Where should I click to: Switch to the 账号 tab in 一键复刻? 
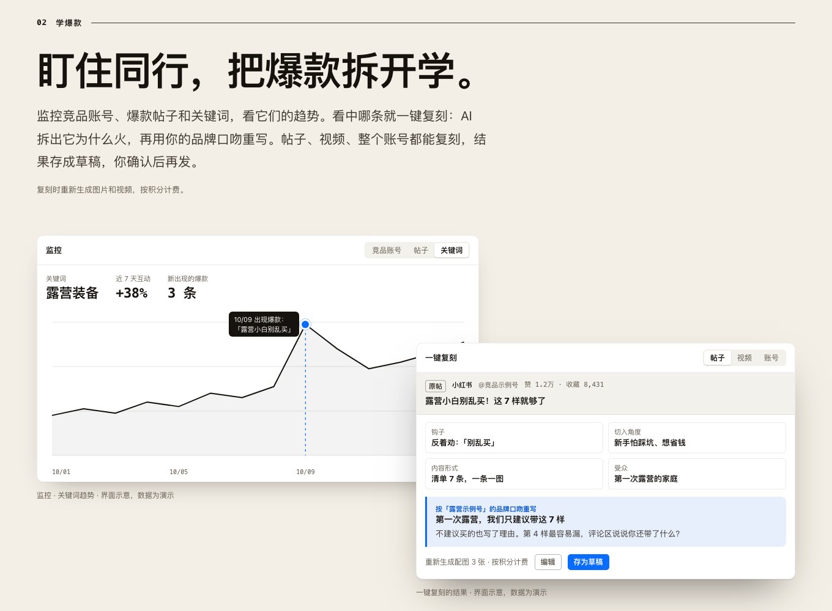pyautogui.click(x=771, y=358)
